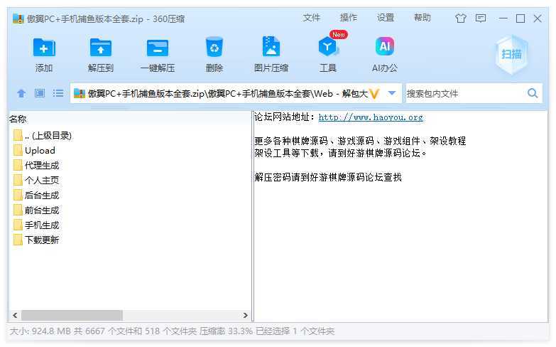Go up one level with the up arrow
The image size is (556, 347).
(x=21, y=93)
